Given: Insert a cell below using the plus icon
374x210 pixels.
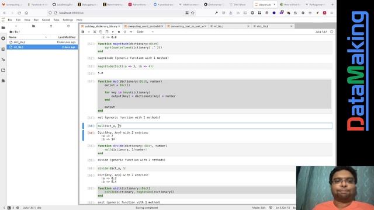Looking at the screenshot, I should pos(89,32).
